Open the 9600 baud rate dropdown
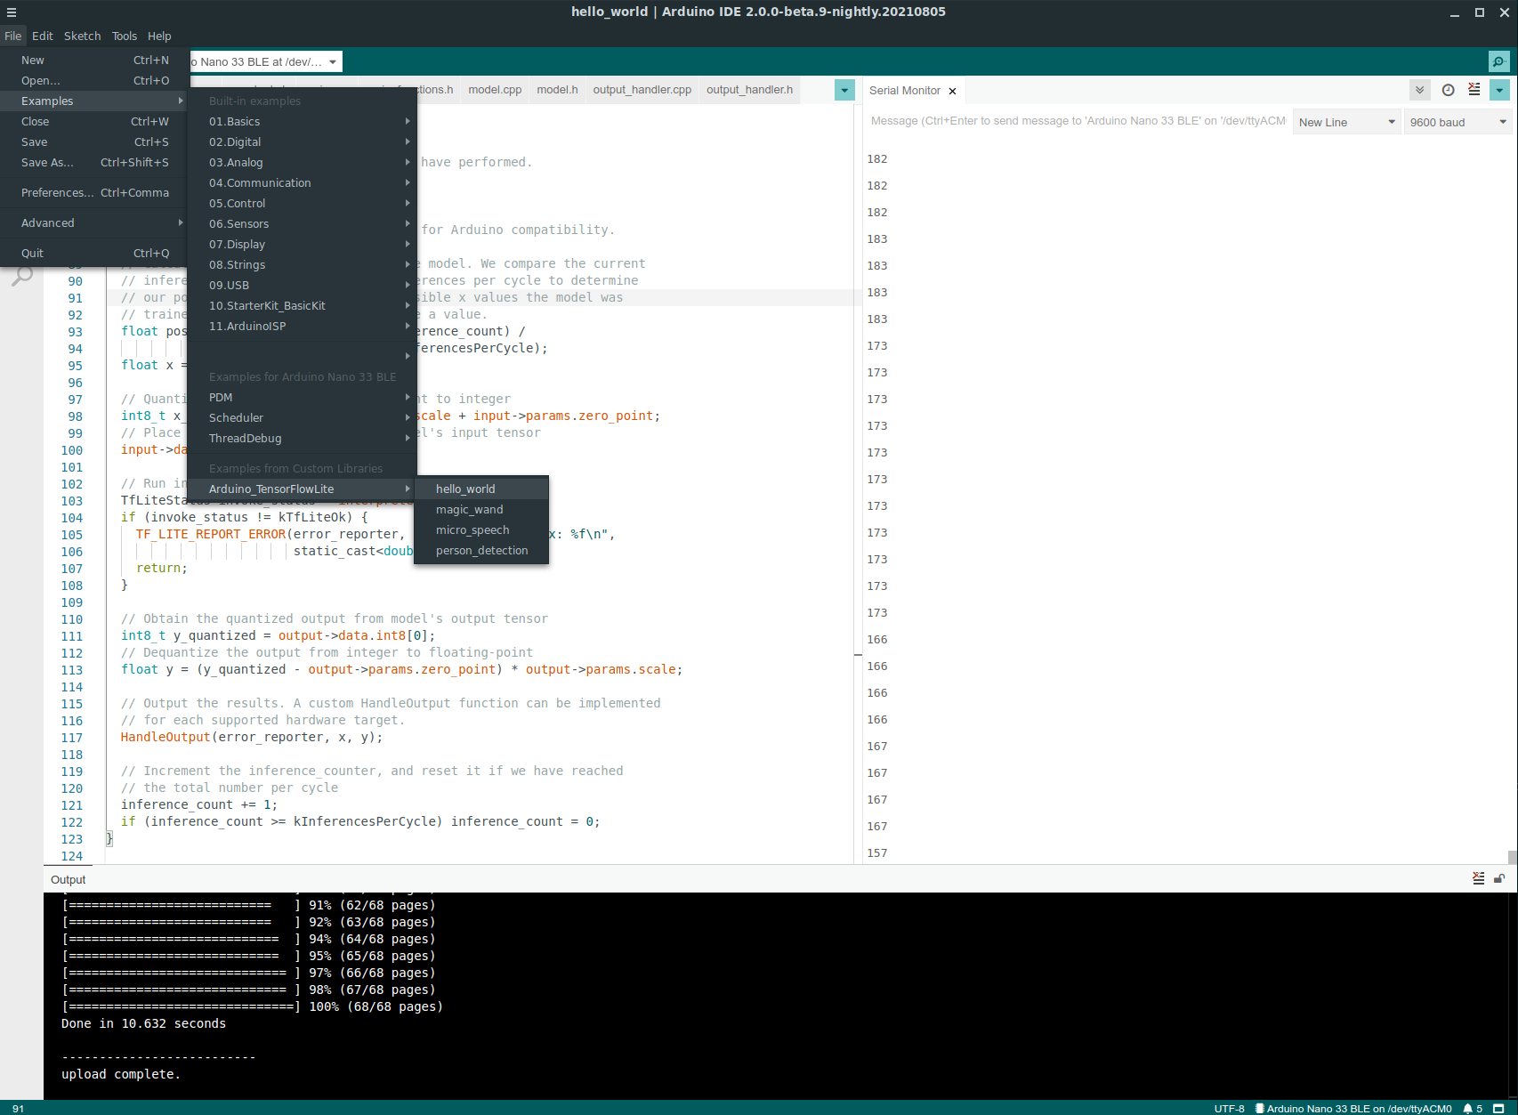Image resolution: width=1518 pixels, height=1115 pixels. pos(1457,122)
